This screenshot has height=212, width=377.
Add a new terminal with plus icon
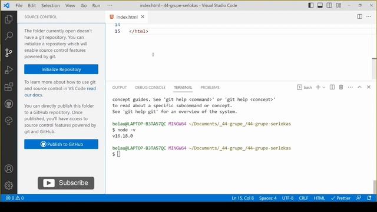[x=318, y=87]
